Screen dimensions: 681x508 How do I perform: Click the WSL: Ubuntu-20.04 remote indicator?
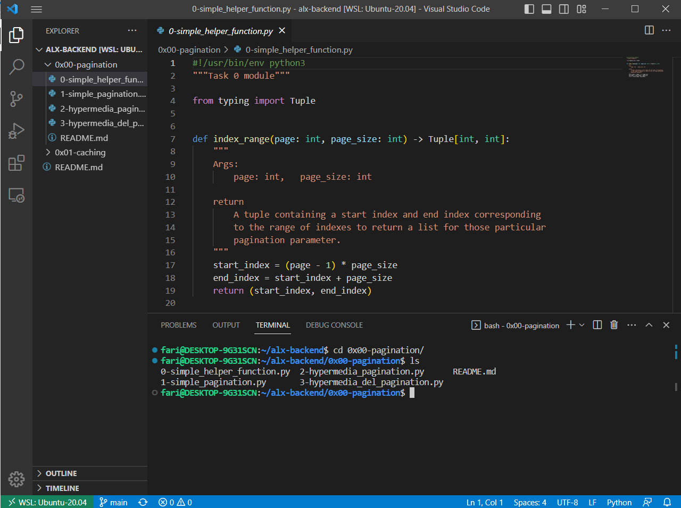click(47, 502)
